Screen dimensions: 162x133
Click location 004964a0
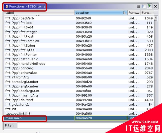(84, 73)
